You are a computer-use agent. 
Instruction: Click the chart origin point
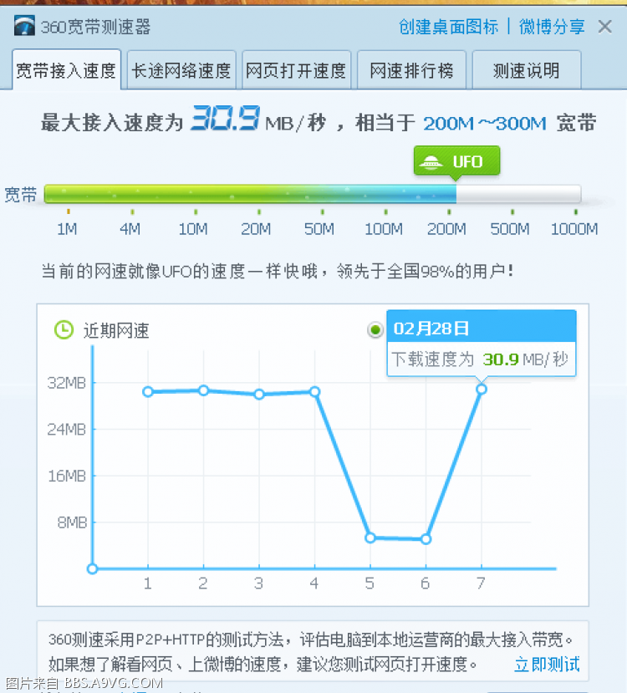92,568
